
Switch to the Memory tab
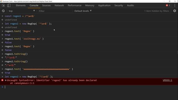[90, 5]
